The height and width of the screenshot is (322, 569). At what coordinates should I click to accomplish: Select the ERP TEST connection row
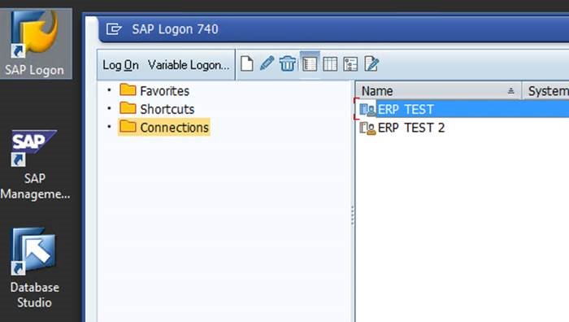pos(462,109)
